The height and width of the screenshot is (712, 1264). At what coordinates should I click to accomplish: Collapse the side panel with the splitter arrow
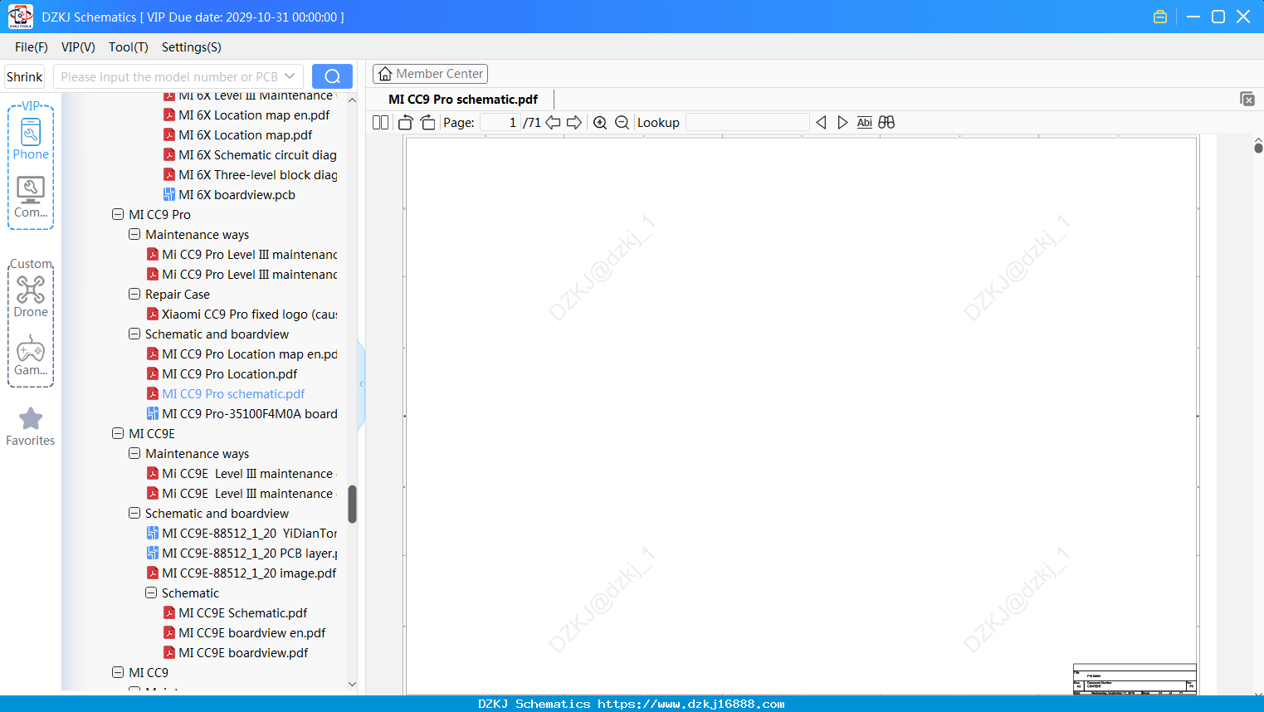click(x=361, y=383)
